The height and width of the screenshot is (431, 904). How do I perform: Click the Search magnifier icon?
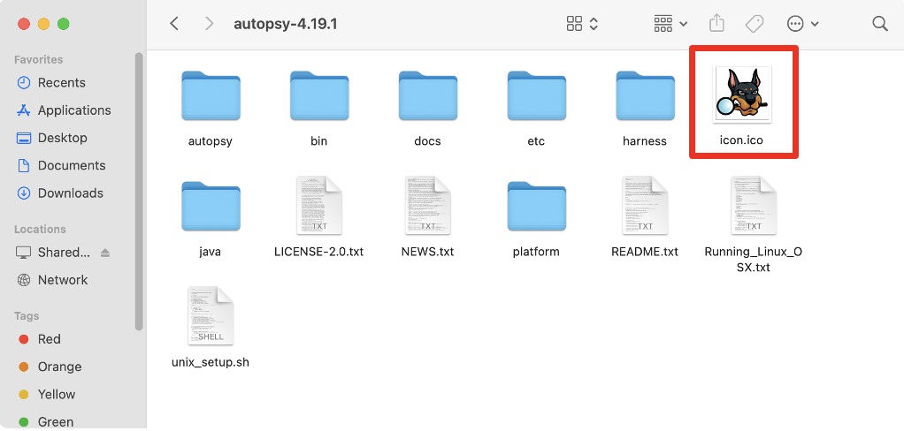[880, 24]
